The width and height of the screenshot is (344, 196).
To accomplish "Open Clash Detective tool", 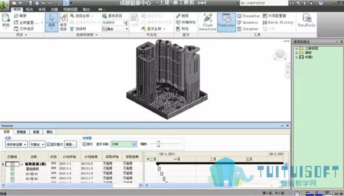I will 207,22.
